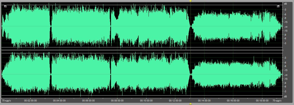Click the 00:08:00:00 mark on the time ruler

point(117,101)
